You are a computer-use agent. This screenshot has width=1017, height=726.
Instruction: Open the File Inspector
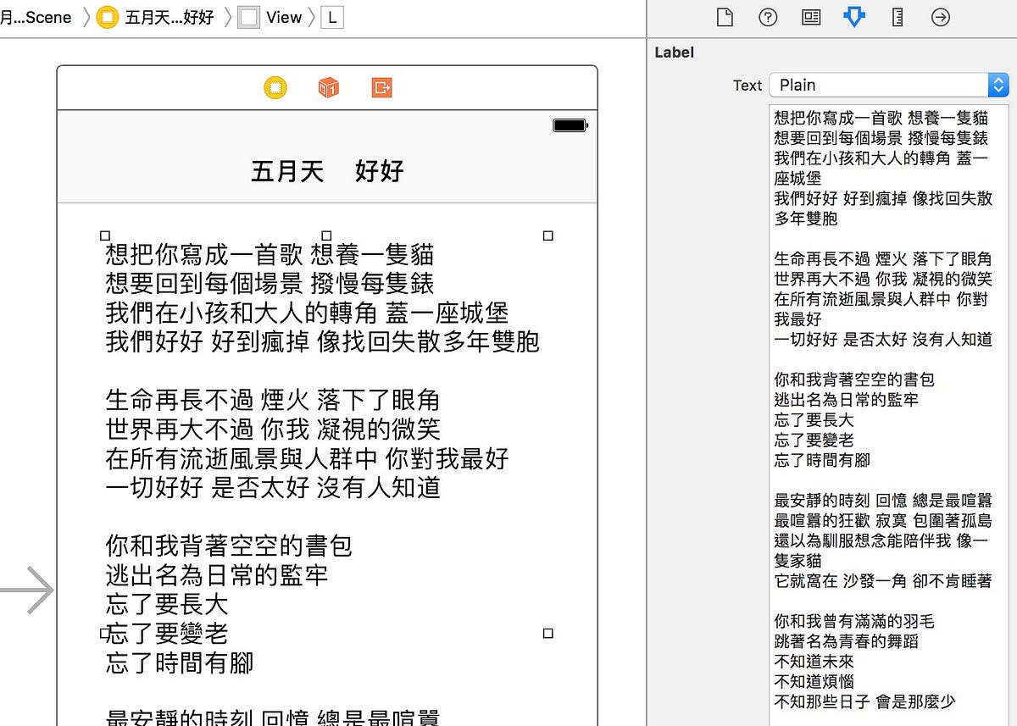click(725, 17)
